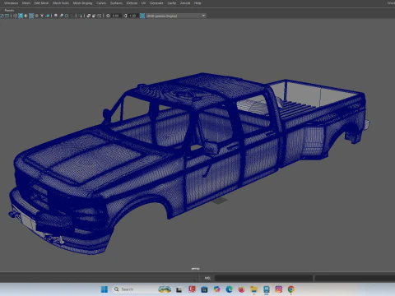Click the Exposure reset icon
The width and height of the screenshot is (395, 296).
click(108, 16)
